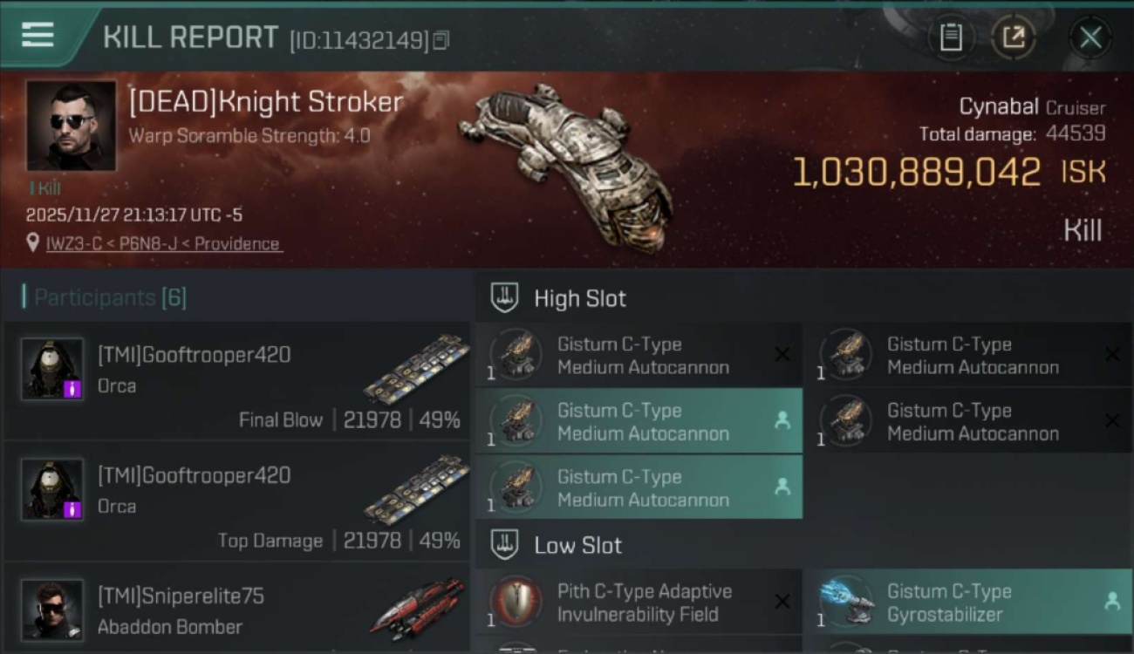The image size is (1134, 654).
Task: Open the hamburger menu icon
Action: 38,35
